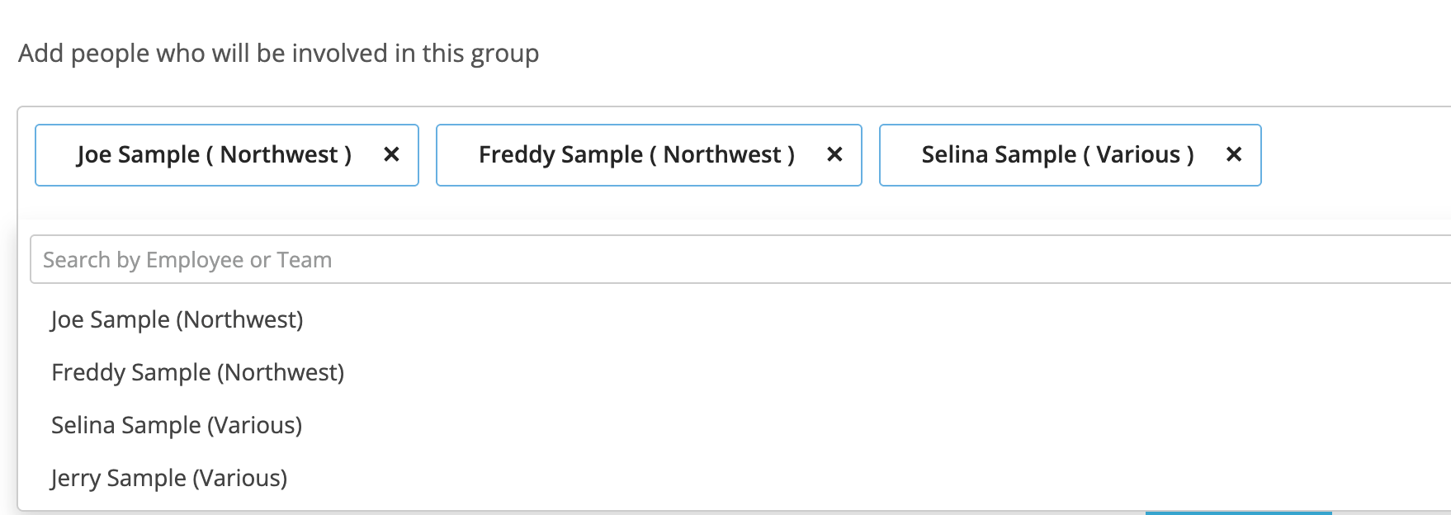Add Jerry Sample (Various) from the list

coord(168,478)
